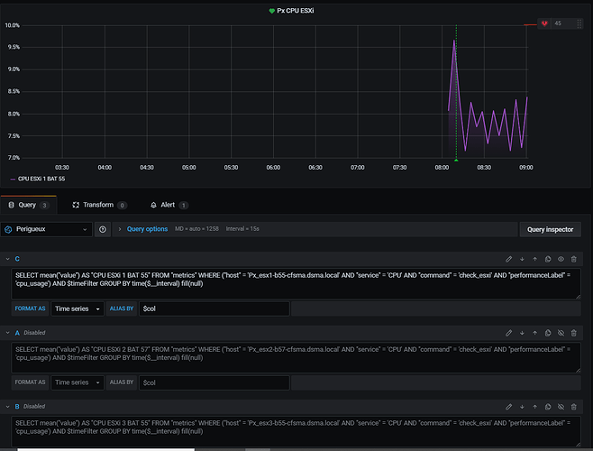Viewport: 593px width, 451px height.
Task: Delete query C with trash icon
Action: coord(574,259)
